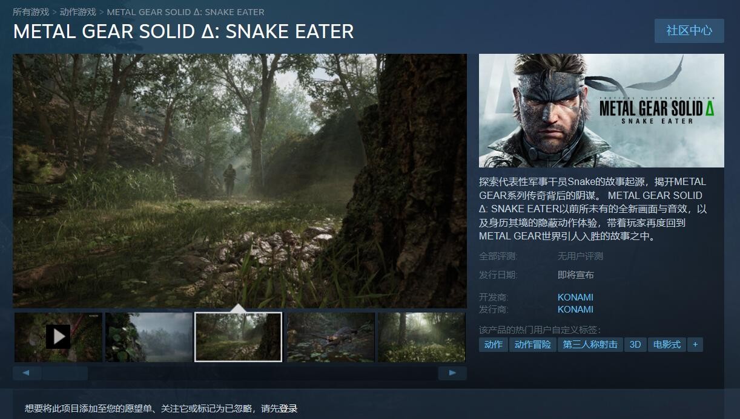Select the 动作冒险 tag
The width and height of the screenshot is (740, 419).
[x=533, y=345]
